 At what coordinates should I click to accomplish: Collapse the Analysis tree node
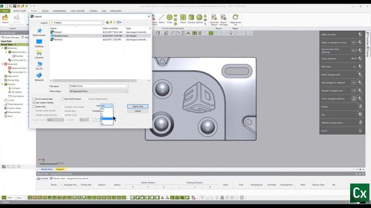tap(2, 84)
